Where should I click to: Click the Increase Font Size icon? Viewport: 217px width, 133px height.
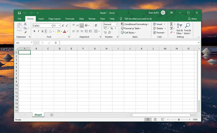[63, 25]
